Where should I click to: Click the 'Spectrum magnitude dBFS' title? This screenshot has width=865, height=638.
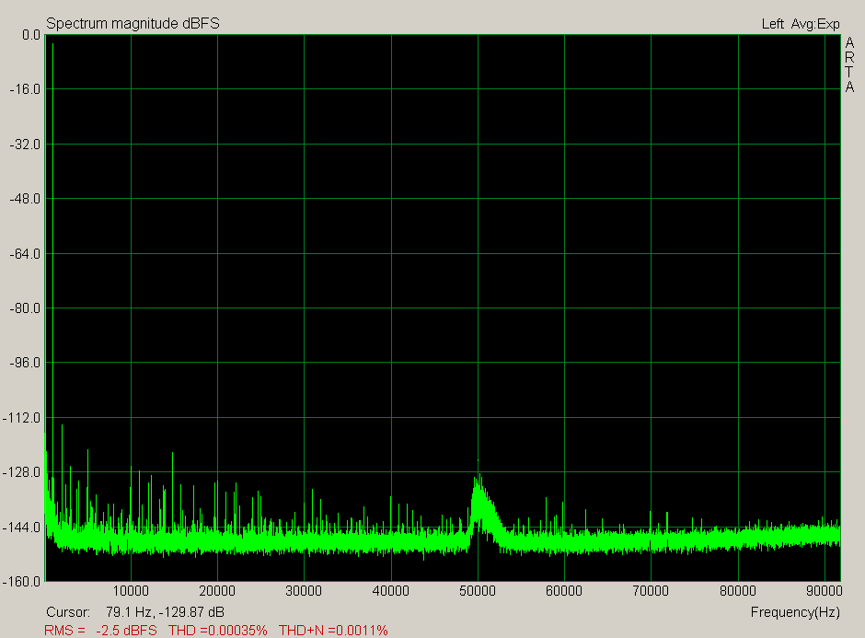133,24
